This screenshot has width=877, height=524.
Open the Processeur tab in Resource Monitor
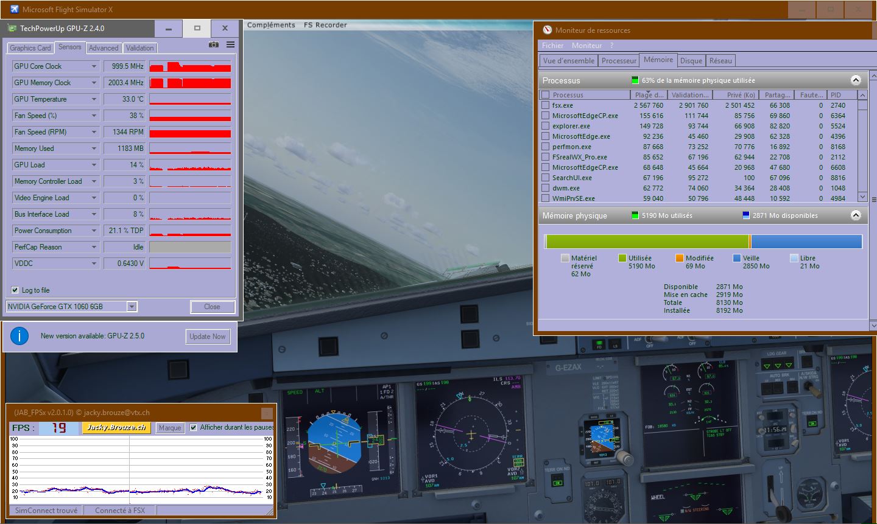[619, 60]
